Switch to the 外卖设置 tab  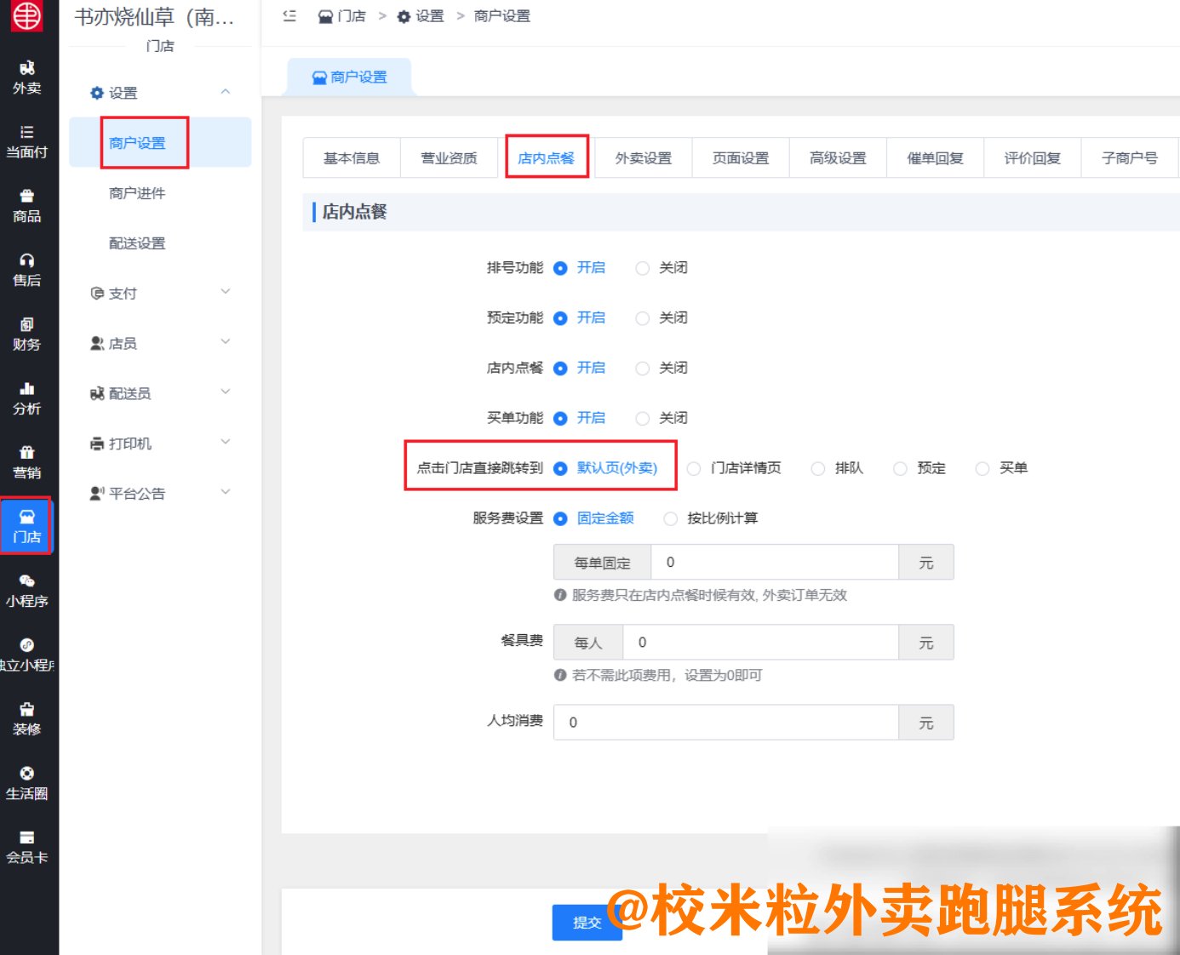643,157
